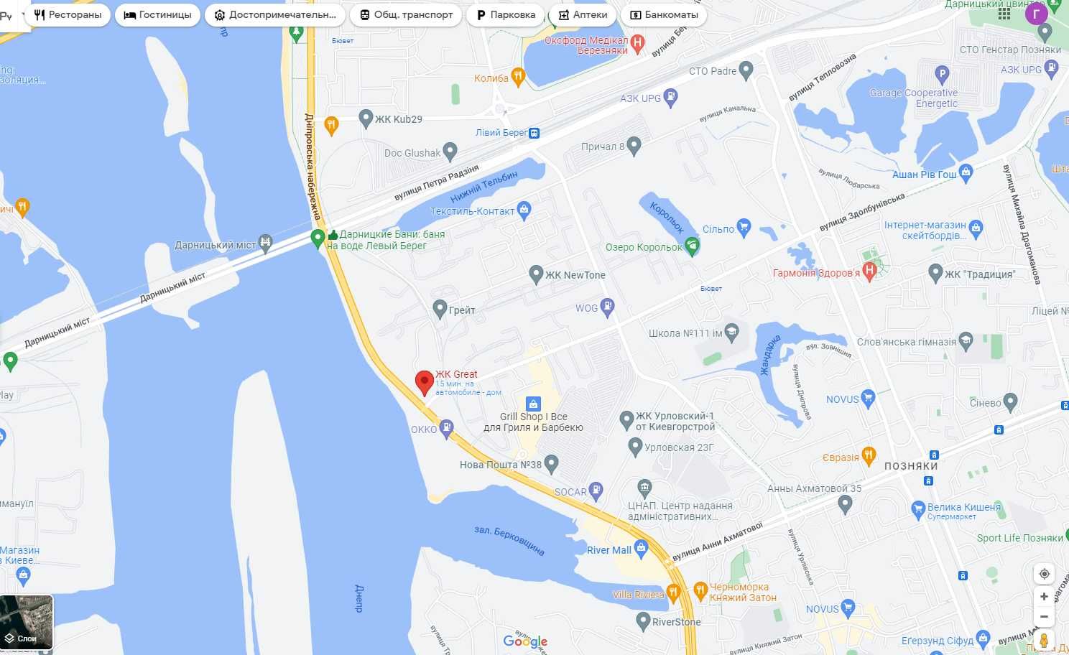Screen dimensions: 1069x655
Task: Select the Парковка chip
Action: click(x=506, y=14)
